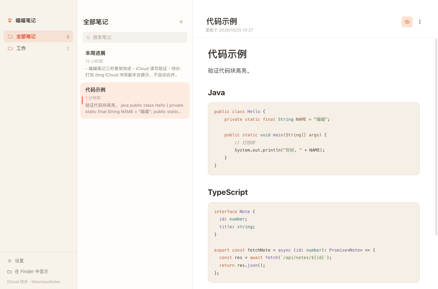Viewport: 438px width, 289px height.
Task: Click the iCloud 同步 · MiaomiaoNotes status text
Action: (33, 282)
